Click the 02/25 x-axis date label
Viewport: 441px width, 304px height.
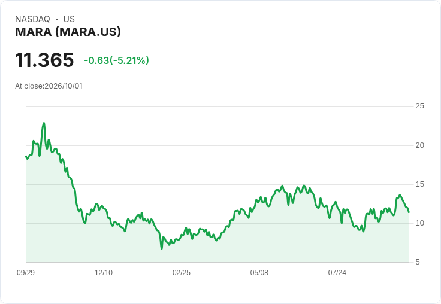point(182,273)
